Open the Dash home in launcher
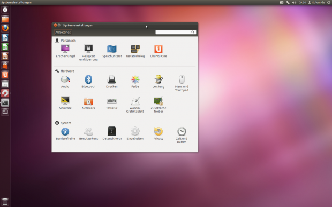This screenshot has width=332, height=207. point(5,10)
